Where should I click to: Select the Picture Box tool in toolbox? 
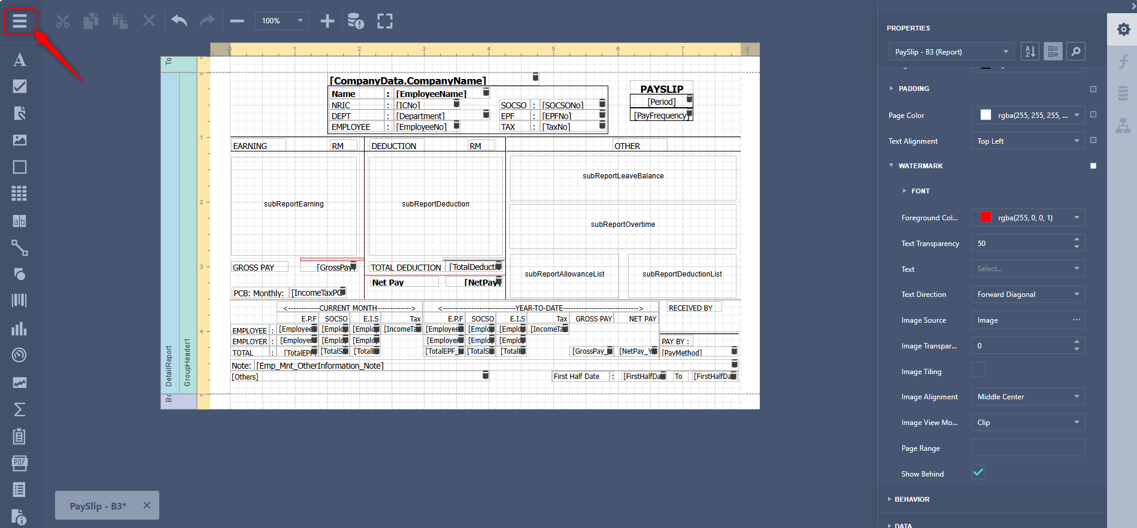point(20,140)
